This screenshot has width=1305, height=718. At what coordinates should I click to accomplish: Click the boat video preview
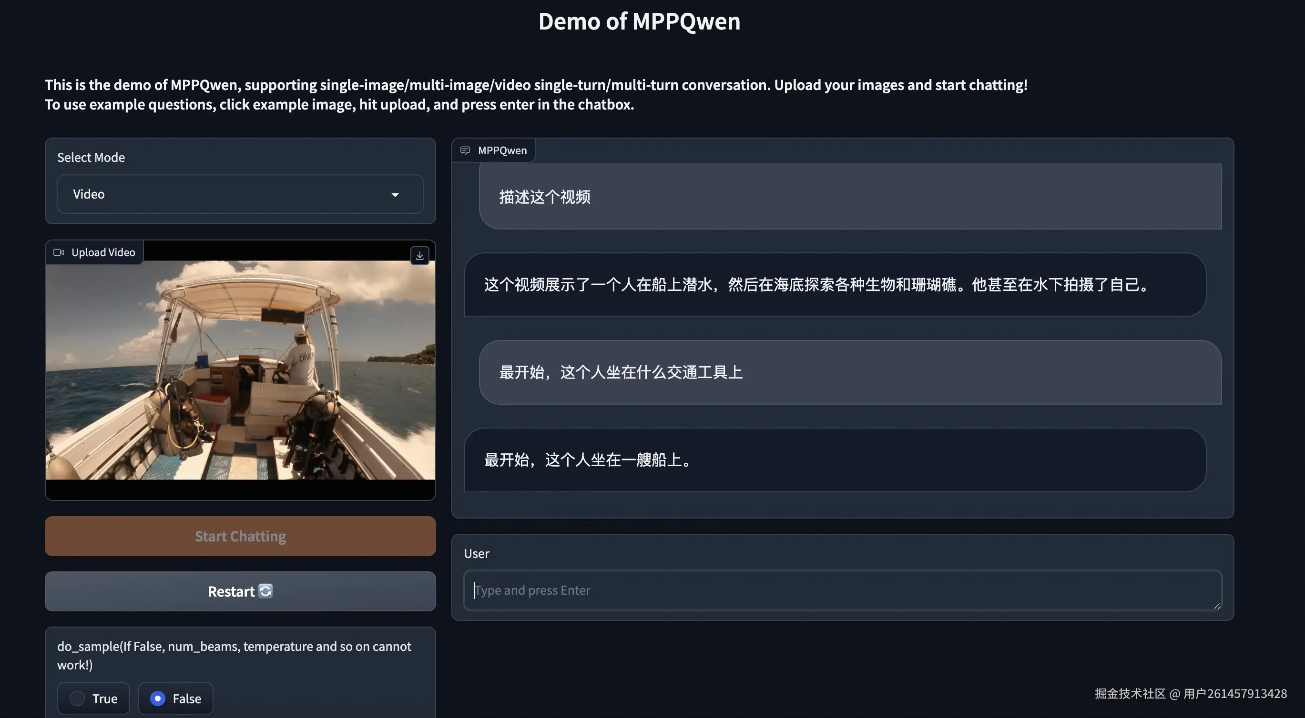coord(240,370)
